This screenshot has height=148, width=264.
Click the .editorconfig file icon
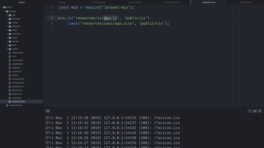[10, 53]
